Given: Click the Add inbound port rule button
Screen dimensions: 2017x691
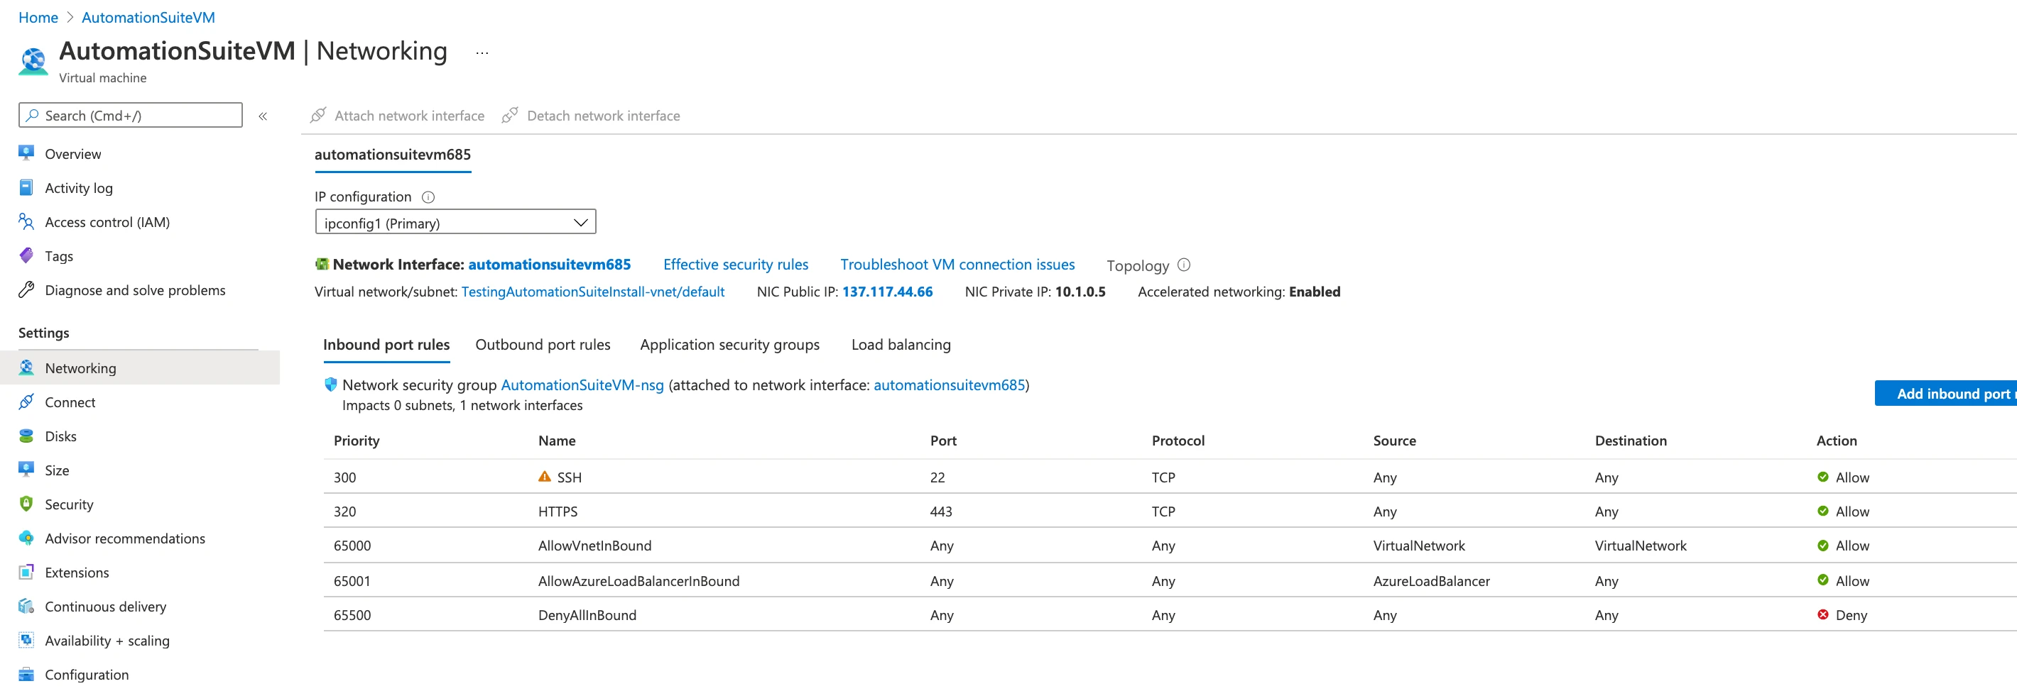Looking at the screenshot, I should point(1946,394).
